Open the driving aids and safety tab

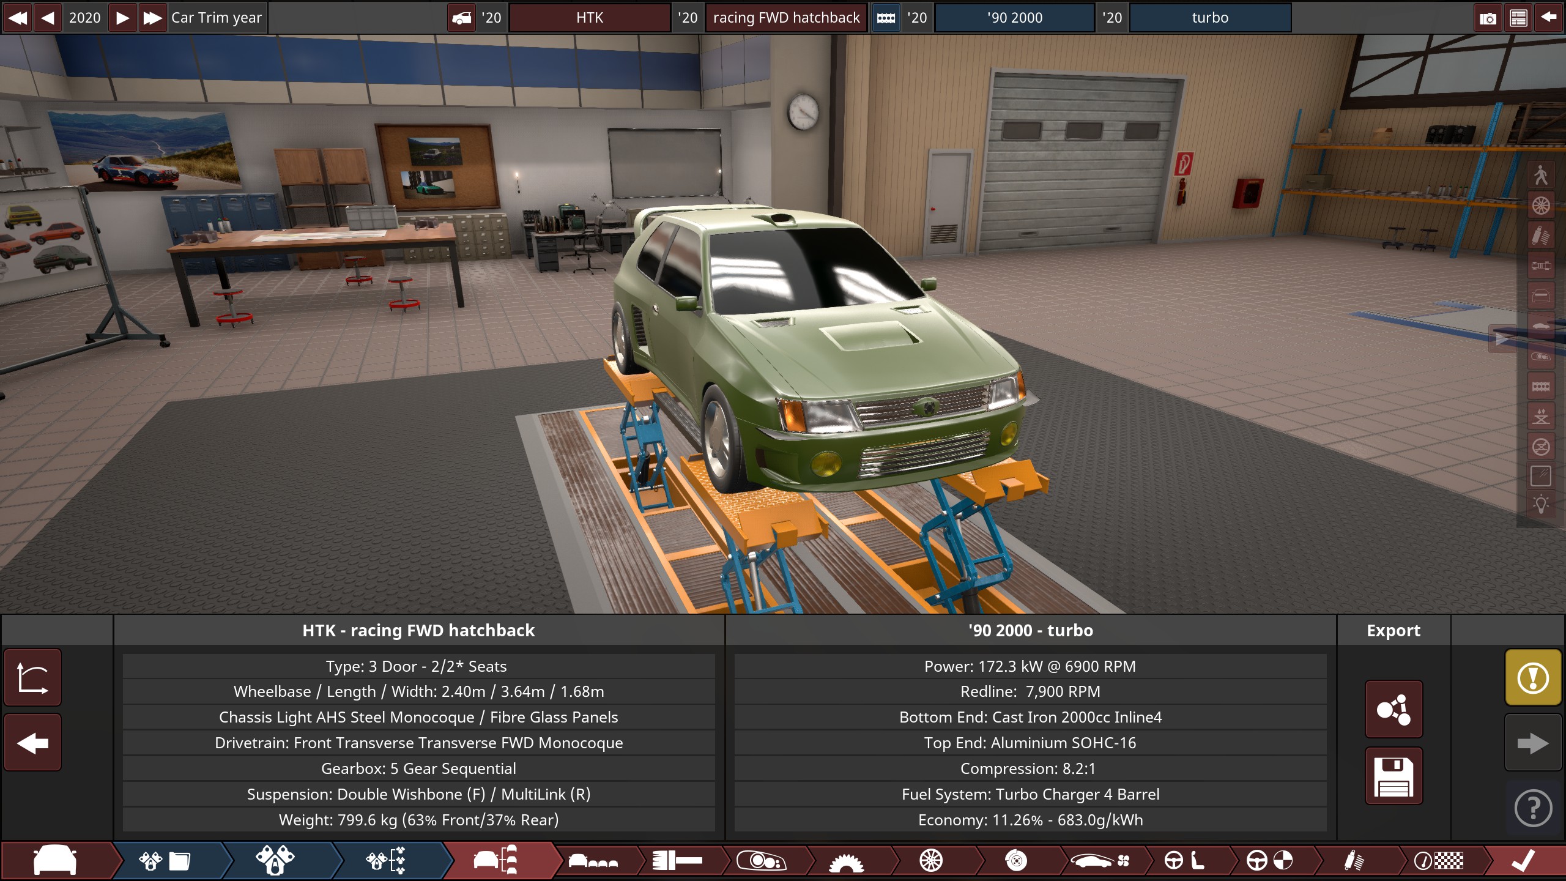(x=1270, y=861)
